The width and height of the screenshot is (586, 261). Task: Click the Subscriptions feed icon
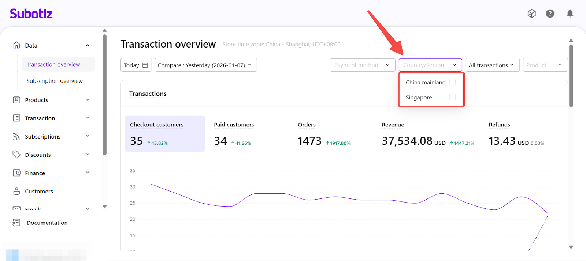pyautogui.click(x=16, y=136)
